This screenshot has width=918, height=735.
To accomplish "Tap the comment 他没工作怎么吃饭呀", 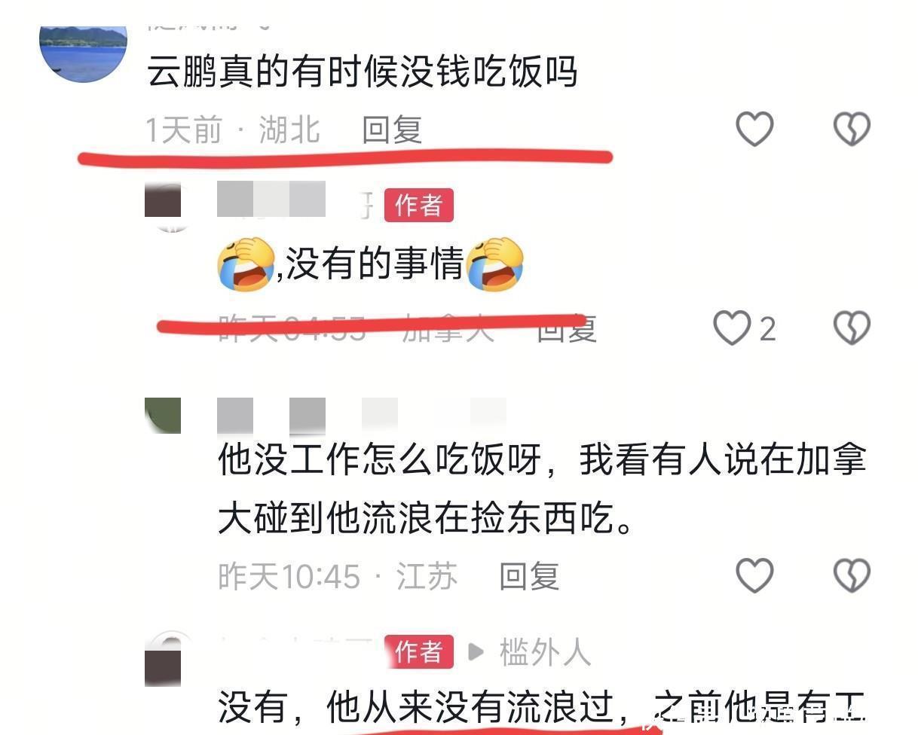I will pyautogui.click(x=542, y=489).
